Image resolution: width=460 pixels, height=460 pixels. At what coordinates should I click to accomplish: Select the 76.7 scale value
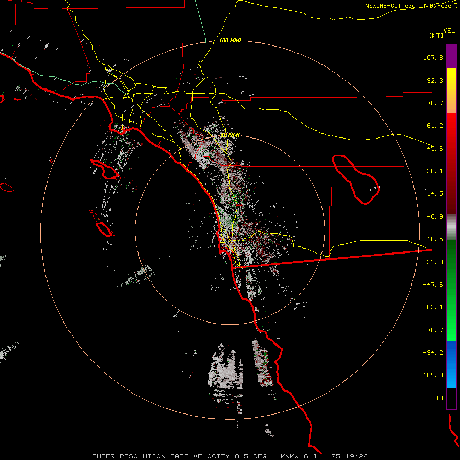435,103
